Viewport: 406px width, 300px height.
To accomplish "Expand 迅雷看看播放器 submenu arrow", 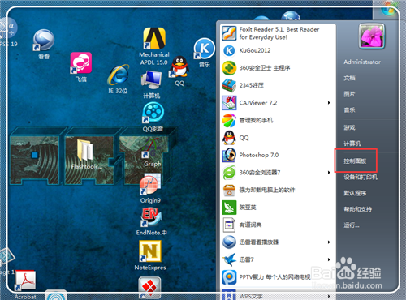I will pyautogui.click(x=329, y=242).
